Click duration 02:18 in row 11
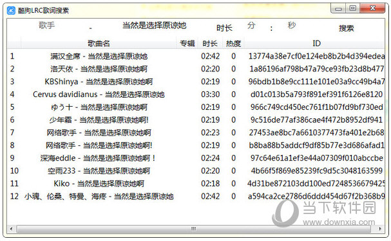391x241 pixels. coord(210,184)
